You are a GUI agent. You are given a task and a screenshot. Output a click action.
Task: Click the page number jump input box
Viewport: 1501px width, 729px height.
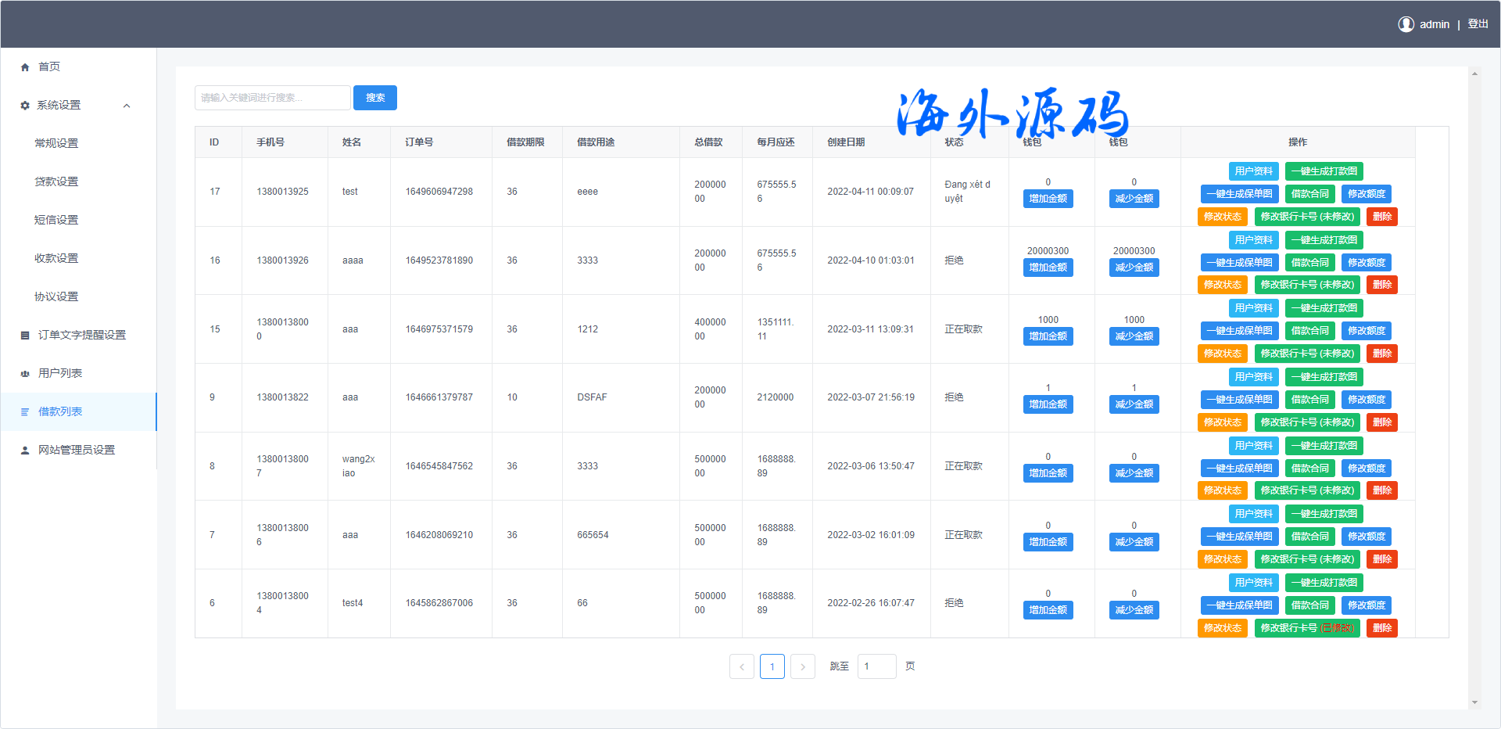[876, 666]
